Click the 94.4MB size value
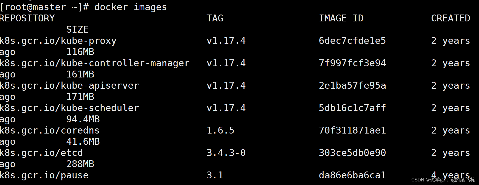The height and width of the screenshot is (185, 479). (83, 119)
